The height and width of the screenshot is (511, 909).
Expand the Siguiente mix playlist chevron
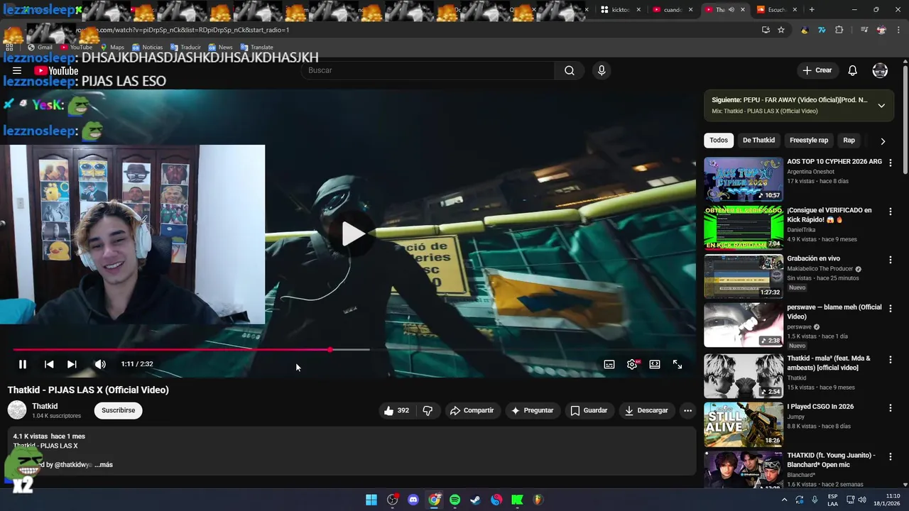point(881,106)
